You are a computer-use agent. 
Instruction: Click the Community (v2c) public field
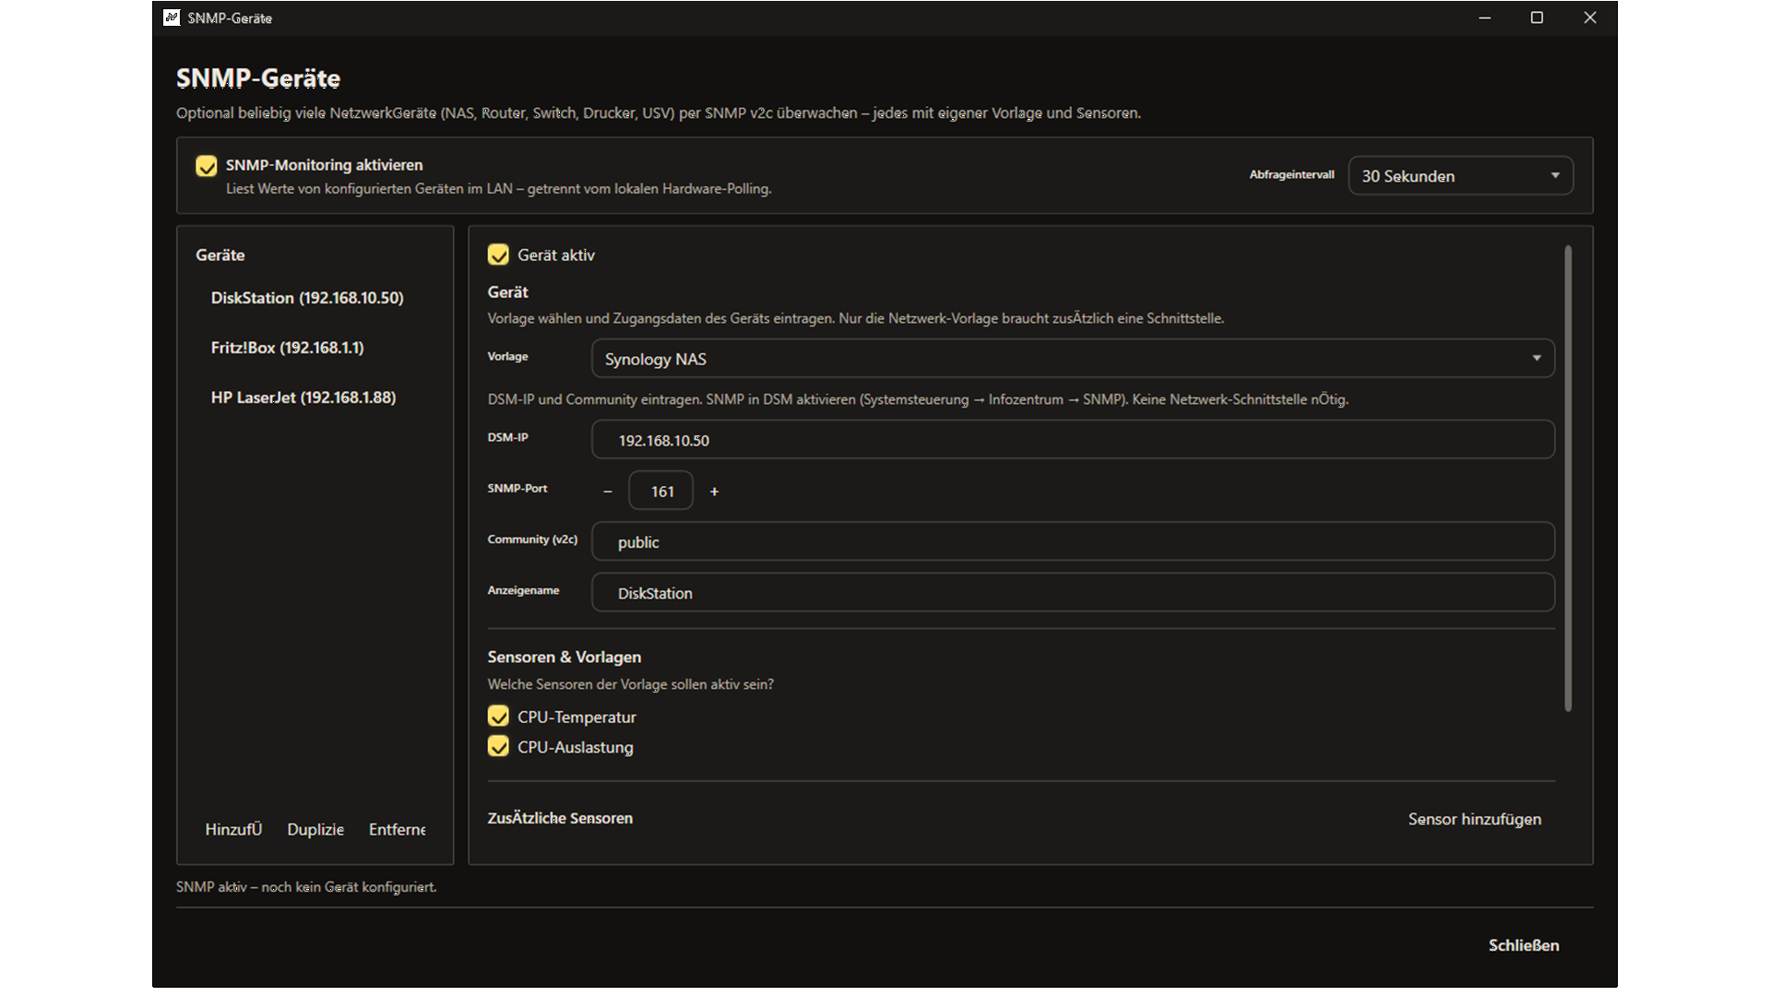pyautogui.click(x=1072, y=541)
